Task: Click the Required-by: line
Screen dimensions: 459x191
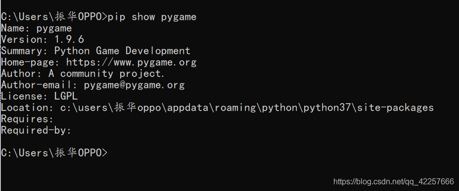Action: [x=36, y=130]
